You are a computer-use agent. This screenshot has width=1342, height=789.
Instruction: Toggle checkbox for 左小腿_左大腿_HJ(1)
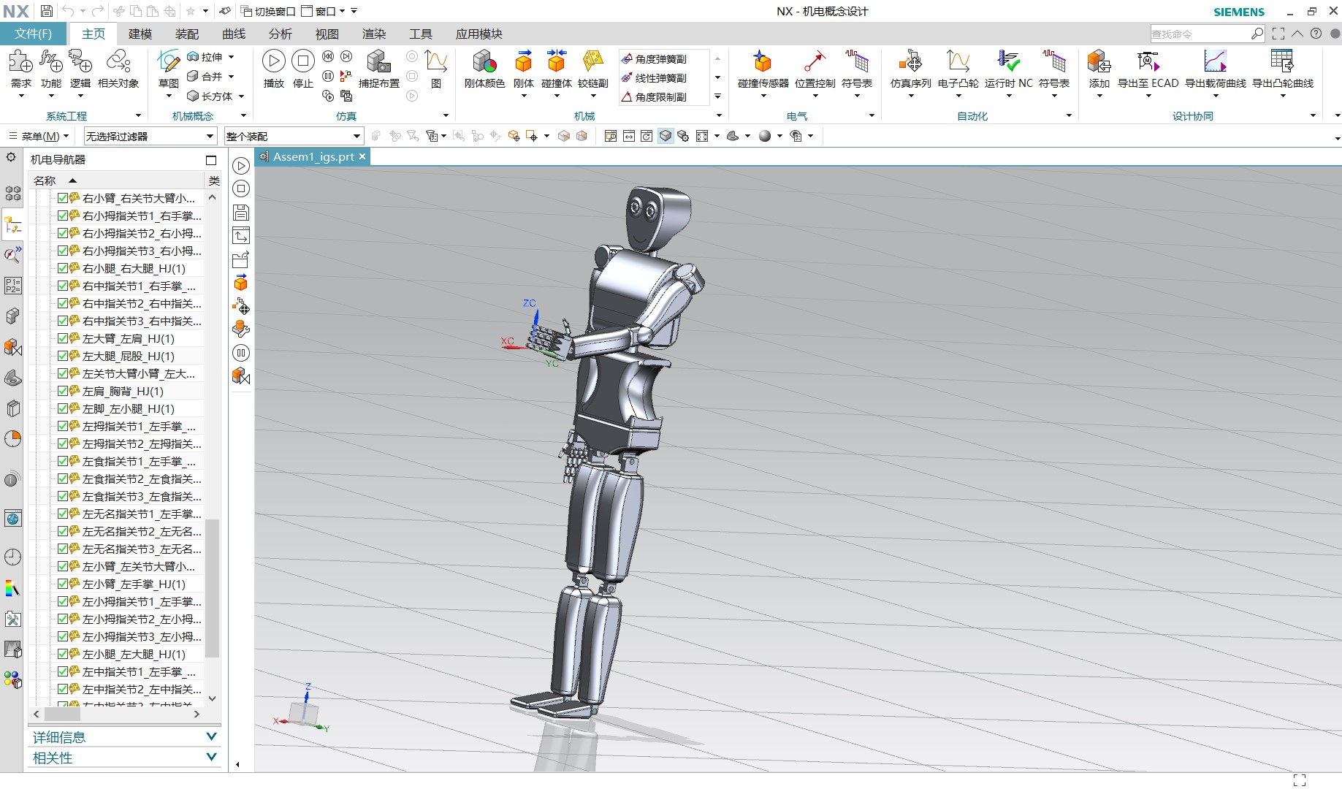(63, 654)
